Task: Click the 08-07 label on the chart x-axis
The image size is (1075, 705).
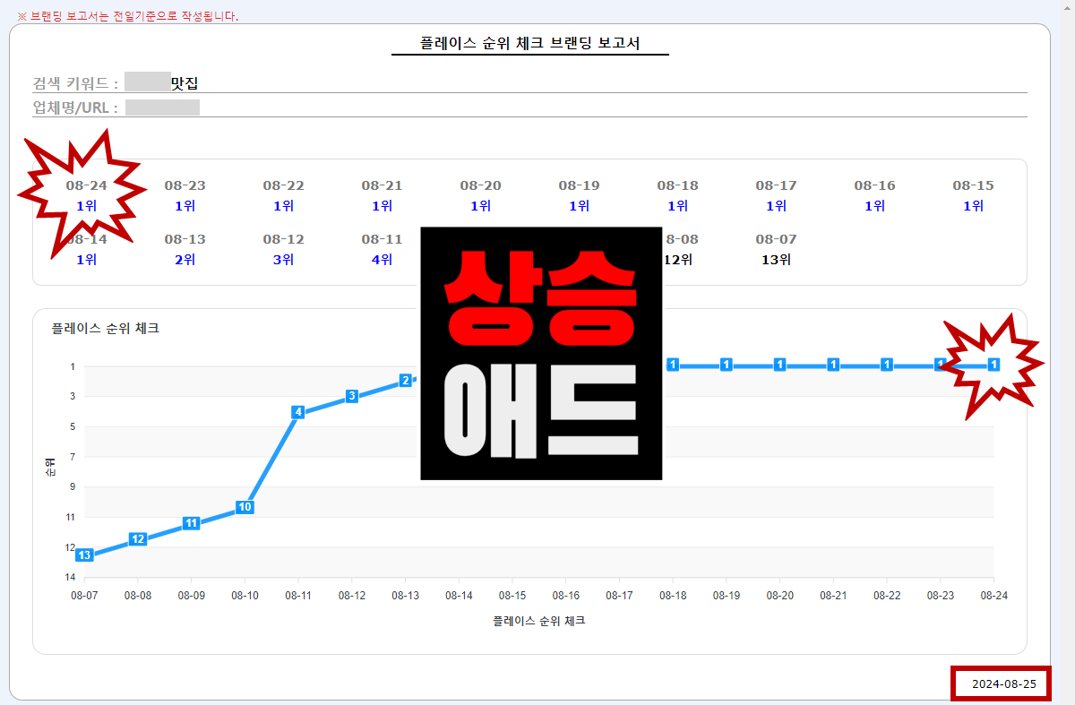Action: tap(84, 596)
